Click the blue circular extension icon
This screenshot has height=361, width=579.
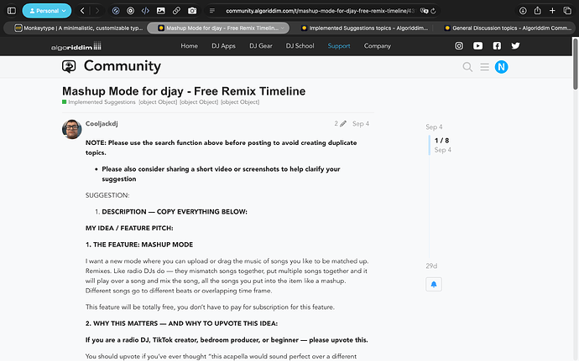[116, 11]
